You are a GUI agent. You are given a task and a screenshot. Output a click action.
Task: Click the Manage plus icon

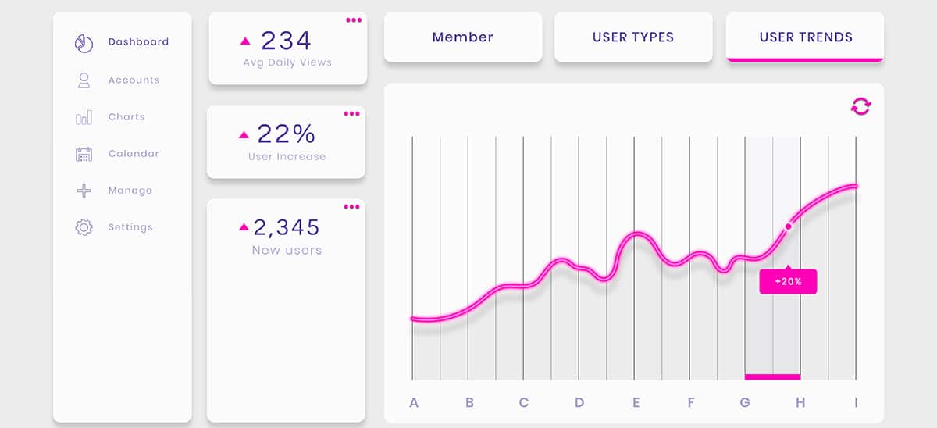point(84,191)
